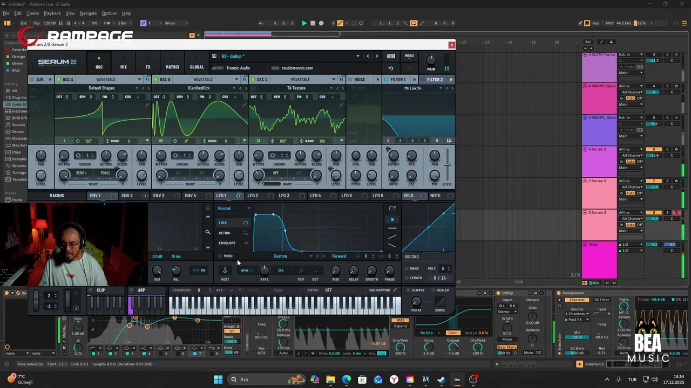
Task: Toggle Ableton metronome icon
Action: pyautogui.click(x=108, y=23)
